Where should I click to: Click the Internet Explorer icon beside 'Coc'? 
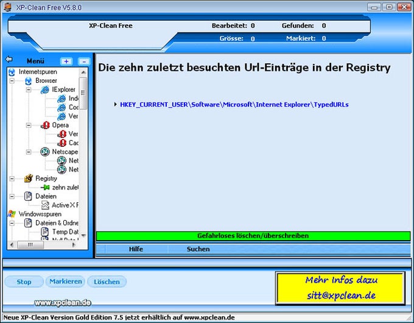[61, 107]
